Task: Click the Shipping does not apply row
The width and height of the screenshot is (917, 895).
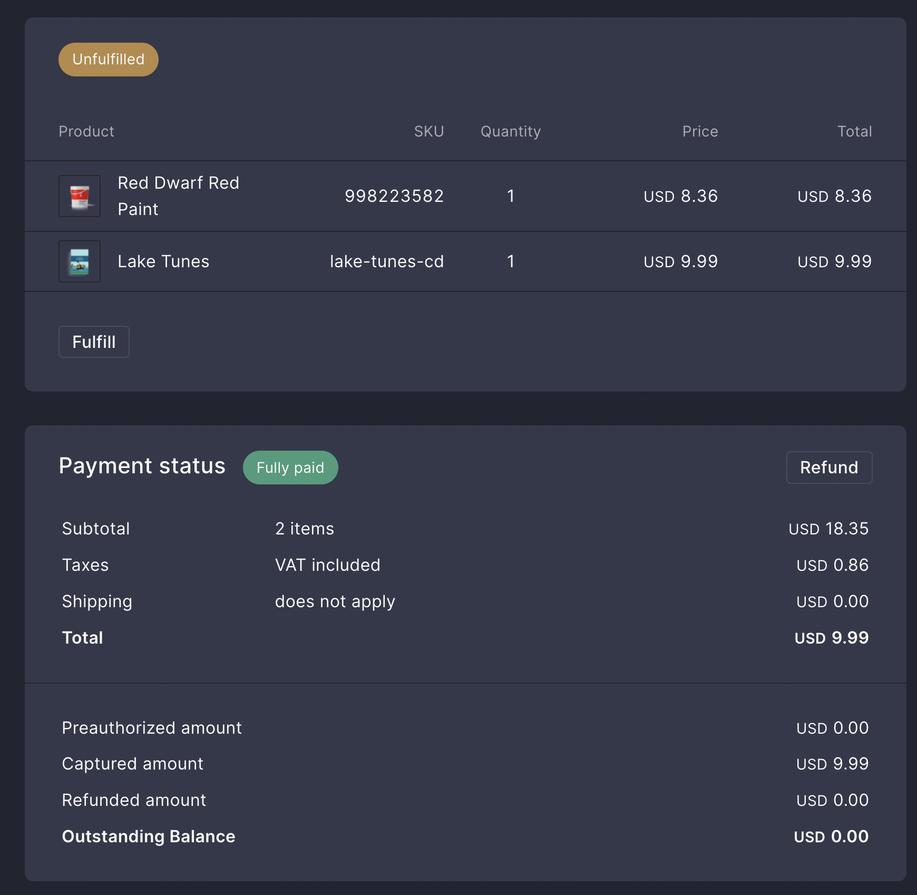Action: 335,601
